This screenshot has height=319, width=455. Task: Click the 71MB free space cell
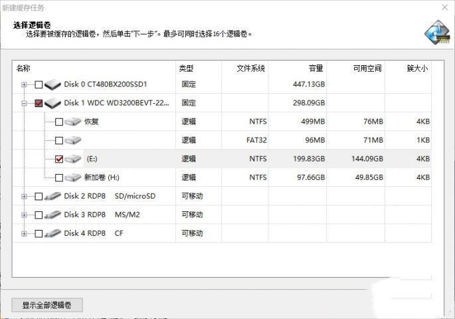pos(373,140)
